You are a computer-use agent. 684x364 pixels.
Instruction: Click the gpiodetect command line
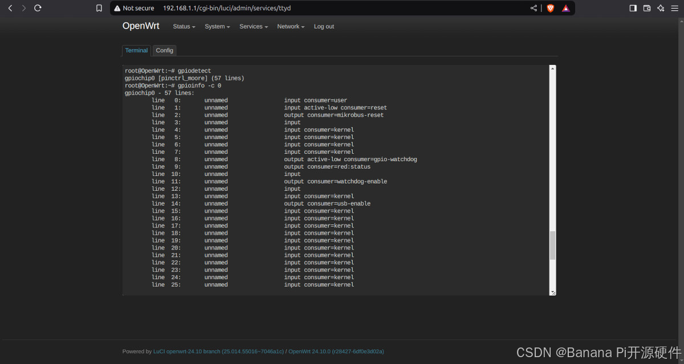[168, 71]
